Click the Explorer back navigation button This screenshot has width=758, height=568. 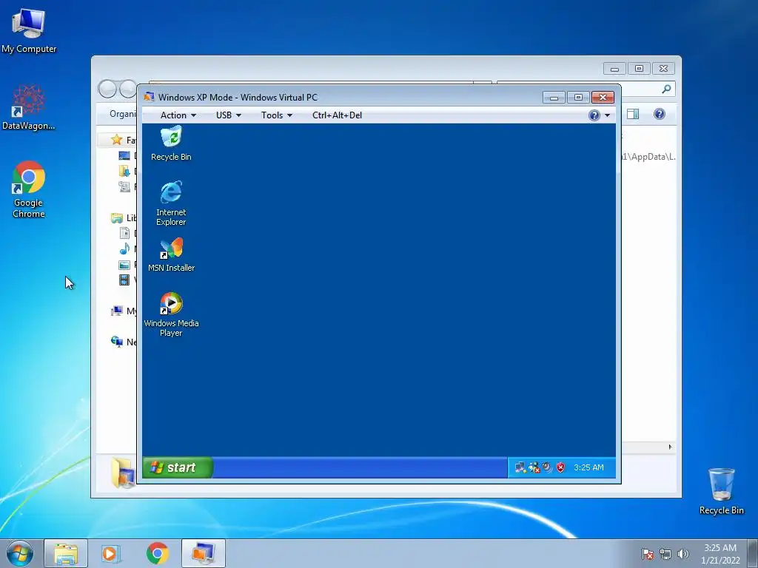(107, 89)
